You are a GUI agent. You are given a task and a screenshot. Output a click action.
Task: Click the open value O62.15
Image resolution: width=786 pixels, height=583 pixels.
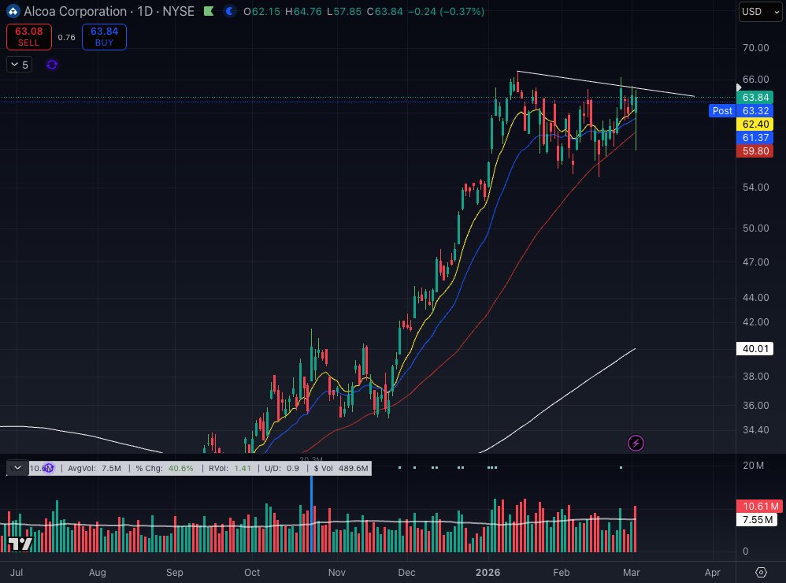[261, 12]
